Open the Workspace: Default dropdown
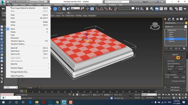188x105 pixels. pos(38,1)
